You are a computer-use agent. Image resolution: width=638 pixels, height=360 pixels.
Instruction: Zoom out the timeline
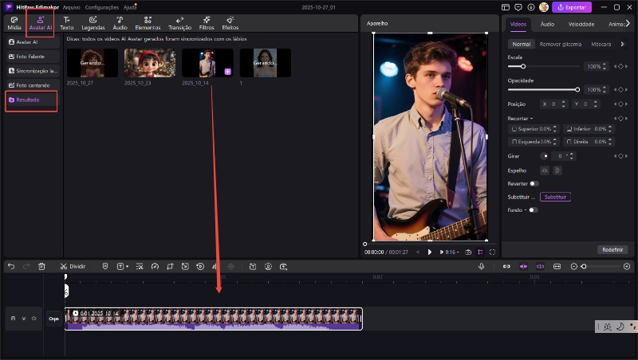(573, 266)
